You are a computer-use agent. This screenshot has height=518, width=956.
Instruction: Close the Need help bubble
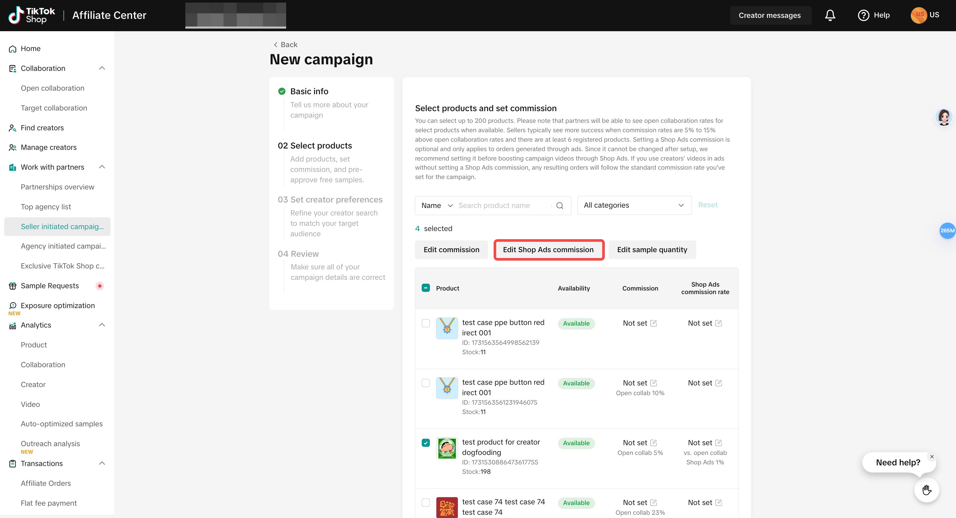(x=932, y=457)
